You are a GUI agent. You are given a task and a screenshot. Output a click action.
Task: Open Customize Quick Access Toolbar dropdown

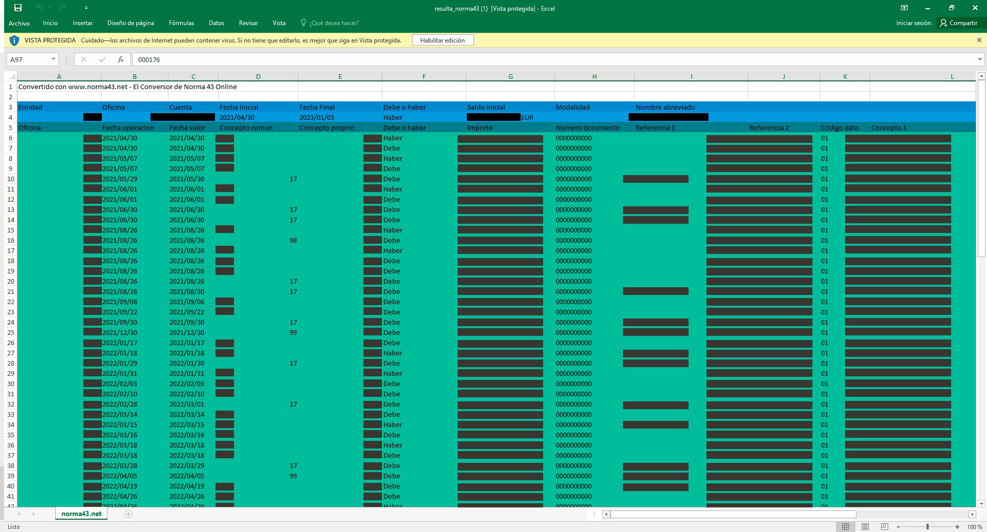point(86,8)
